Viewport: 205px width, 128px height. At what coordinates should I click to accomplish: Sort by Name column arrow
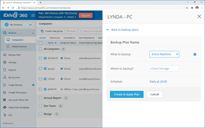click(56, 43)
